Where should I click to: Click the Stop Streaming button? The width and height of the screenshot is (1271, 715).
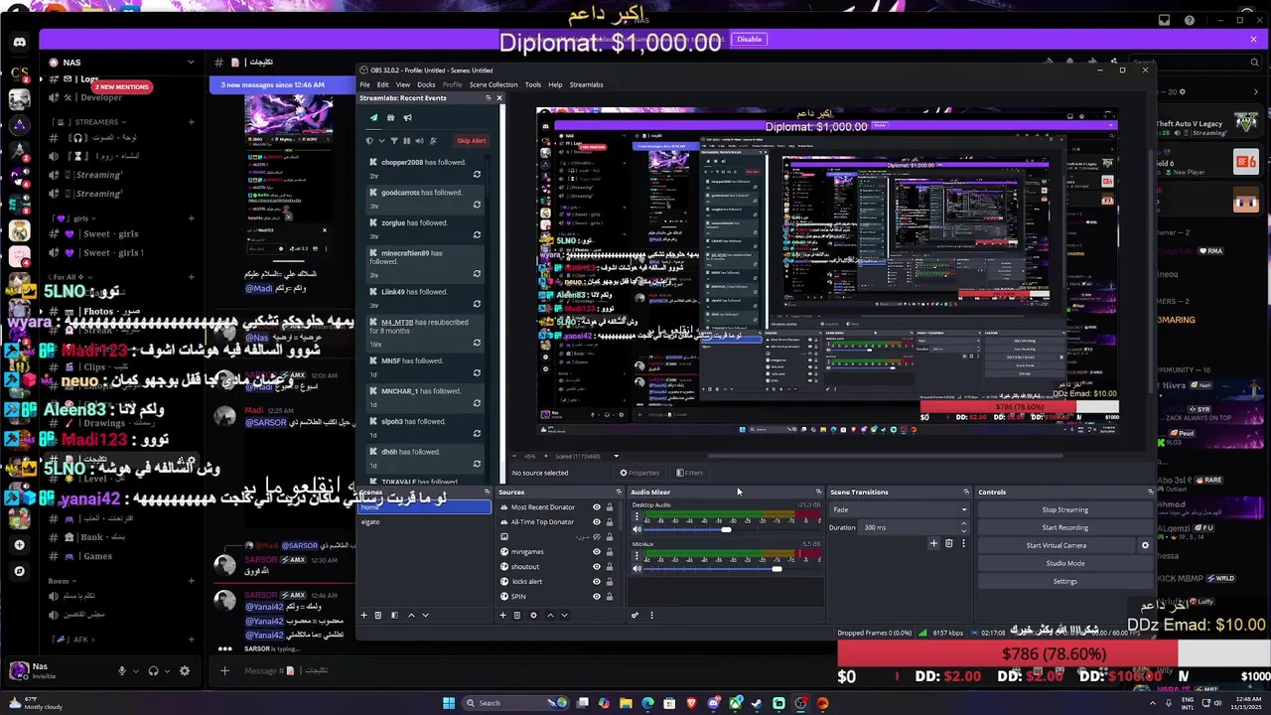click(1064, 509)
